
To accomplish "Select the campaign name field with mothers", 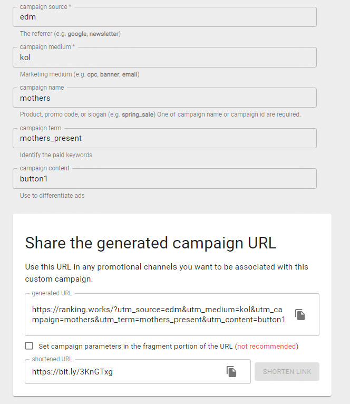I will point(164,98).
